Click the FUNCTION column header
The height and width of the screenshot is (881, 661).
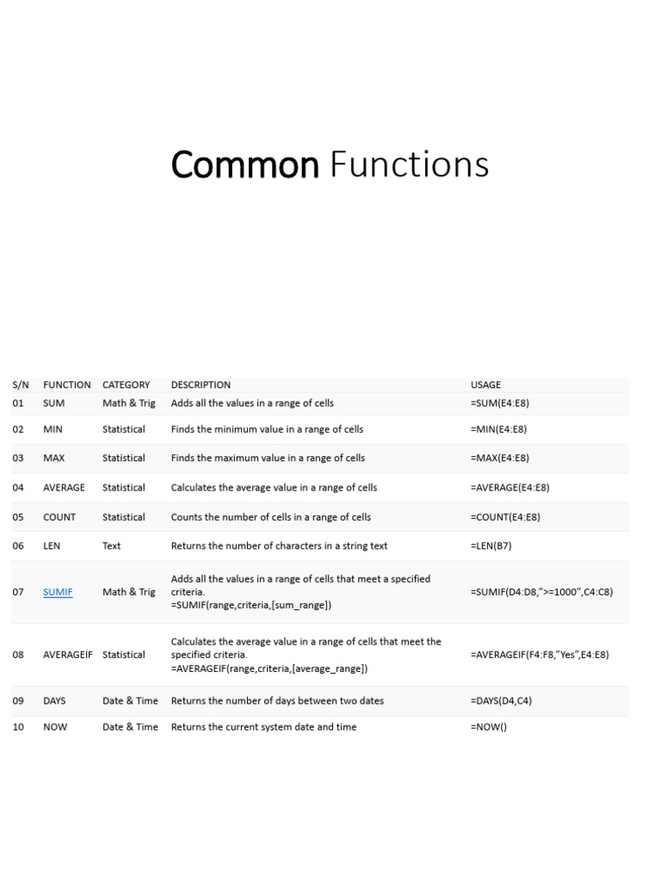(x=66, y=385)
